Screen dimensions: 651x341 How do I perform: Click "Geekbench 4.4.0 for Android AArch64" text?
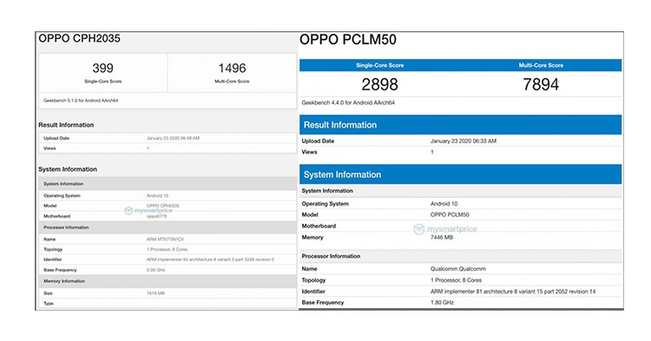(348, 102)
